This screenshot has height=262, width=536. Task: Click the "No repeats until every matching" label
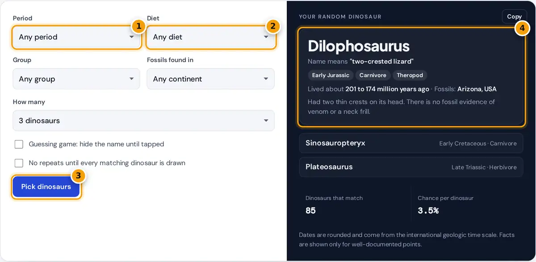tap(107, 163)
